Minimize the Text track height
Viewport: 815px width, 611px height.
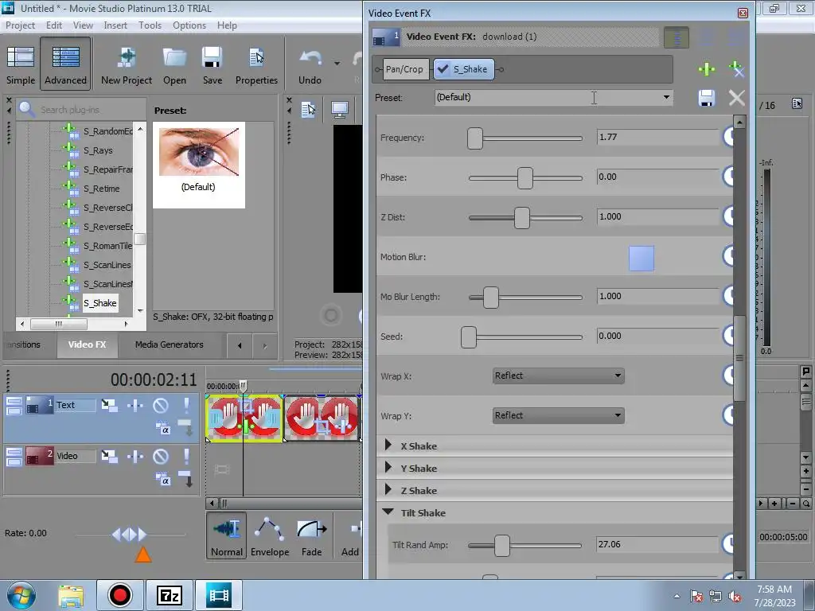[x=14, y=401]
